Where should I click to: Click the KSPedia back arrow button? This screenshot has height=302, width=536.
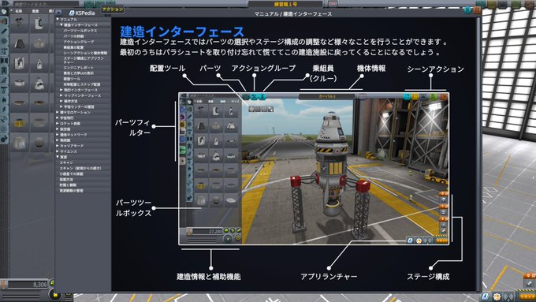pos(59,13)
